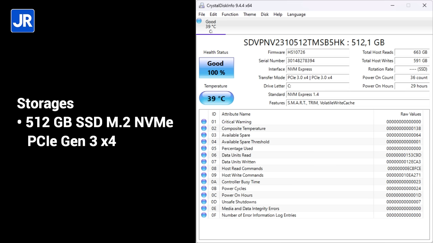Click the Raw Values column header
Image resolution: width=433 pixels, height=243 pixels.
(410, 114)
